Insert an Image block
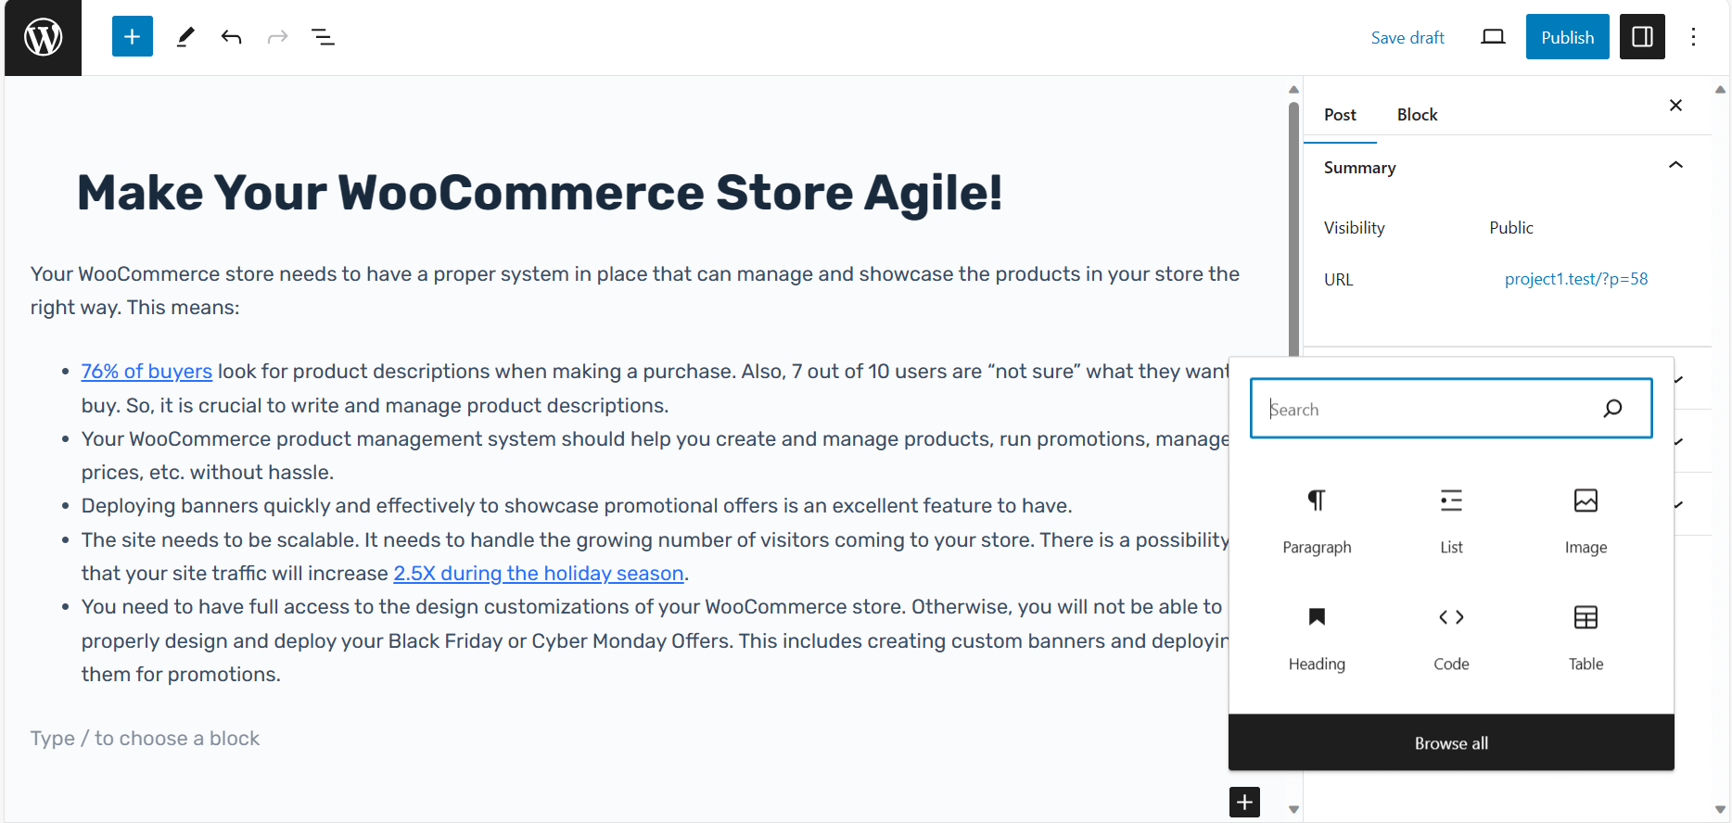Viewport: 1732px width, 823px height. coord(1586,521)
